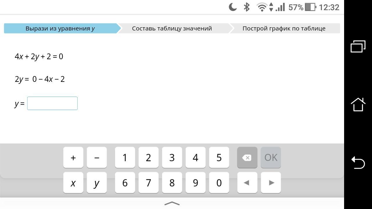Expand the bottom chevron handle
Screen dimensions: 372x209
click(172, 203)
